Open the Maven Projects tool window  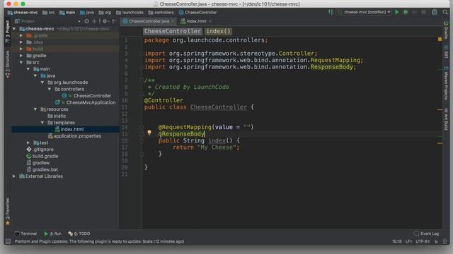pos(446,83)
